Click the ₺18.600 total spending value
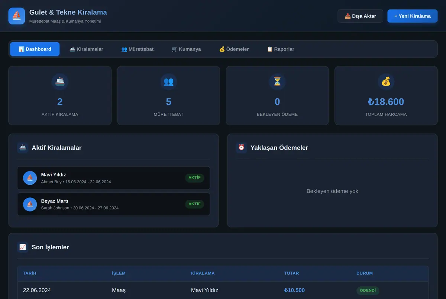 (386, 102)
